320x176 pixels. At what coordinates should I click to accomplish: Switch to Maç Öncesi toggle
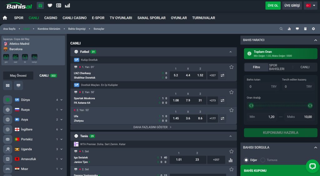[18, 75]
